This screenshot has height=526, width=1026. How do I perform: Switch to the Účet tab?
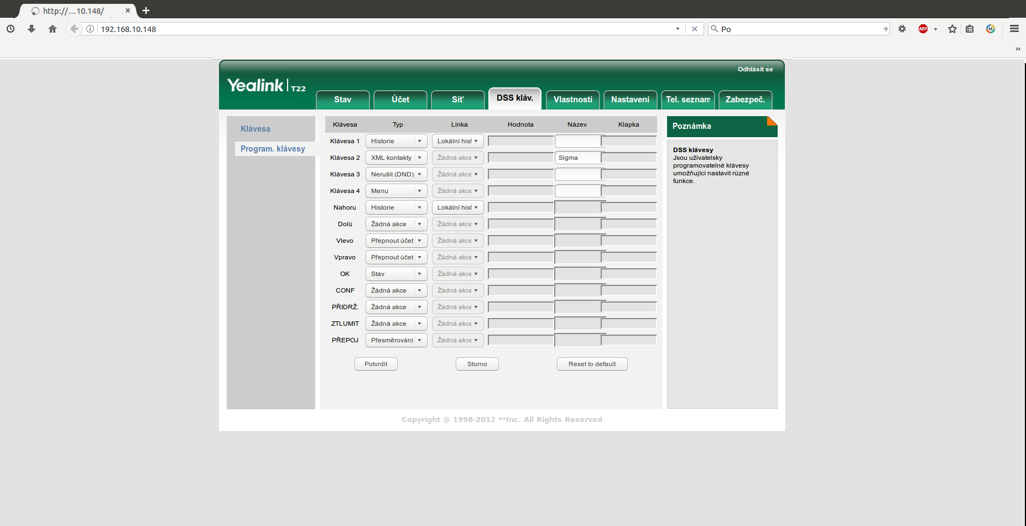click(400, 100)
